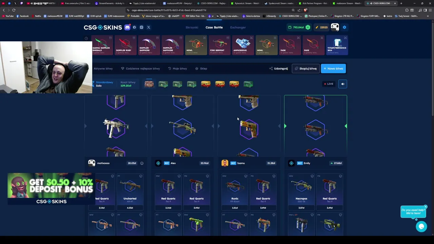Screen dimensions: 434x244
Task: Click matixoxoo's 20.03zł total
Action: [x=132, y=163]
